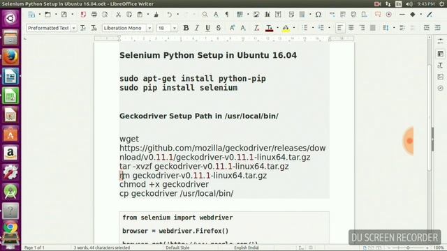Decrease indent
The width and height of the screenshot is (447, 251).
[x=413, y=28]
